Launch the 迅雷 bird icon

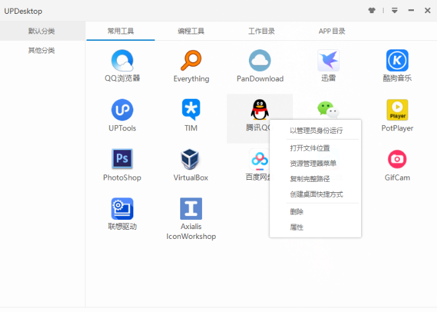pos(329,61)
